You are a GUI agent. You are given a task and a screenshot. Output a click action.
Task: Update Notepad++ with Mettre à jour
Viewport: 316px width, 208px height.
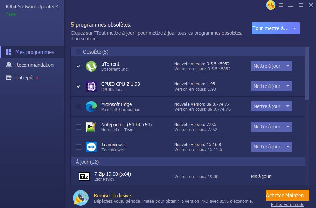pyautogui.click(x=268, y=126)
